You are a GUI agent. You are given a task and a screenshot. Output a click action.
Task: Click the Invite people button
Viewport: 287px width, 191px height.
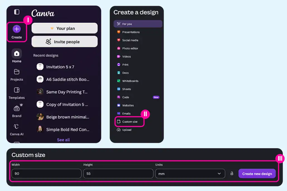point(65,42)
